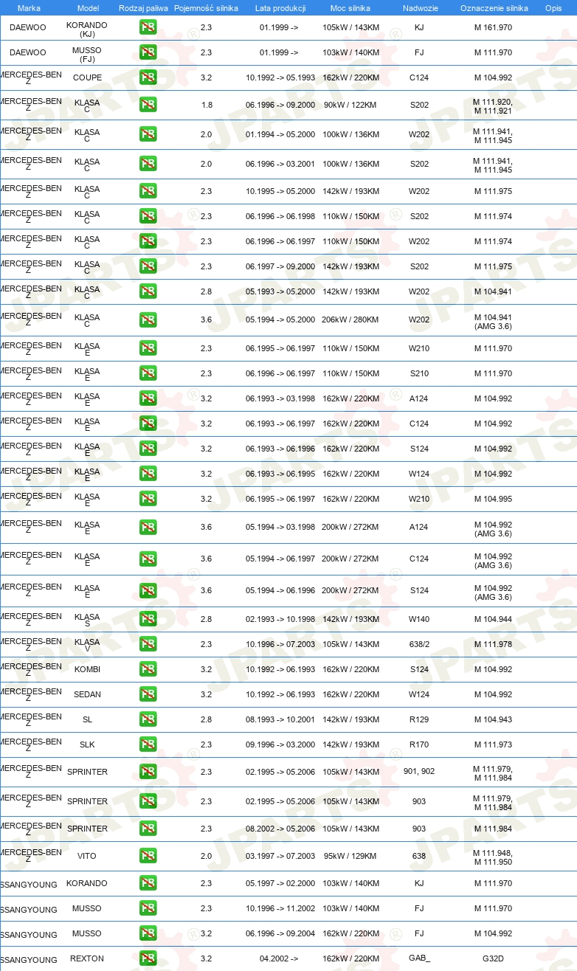Click the production years 06.1996 -> 09.2004

coord(280,933)
